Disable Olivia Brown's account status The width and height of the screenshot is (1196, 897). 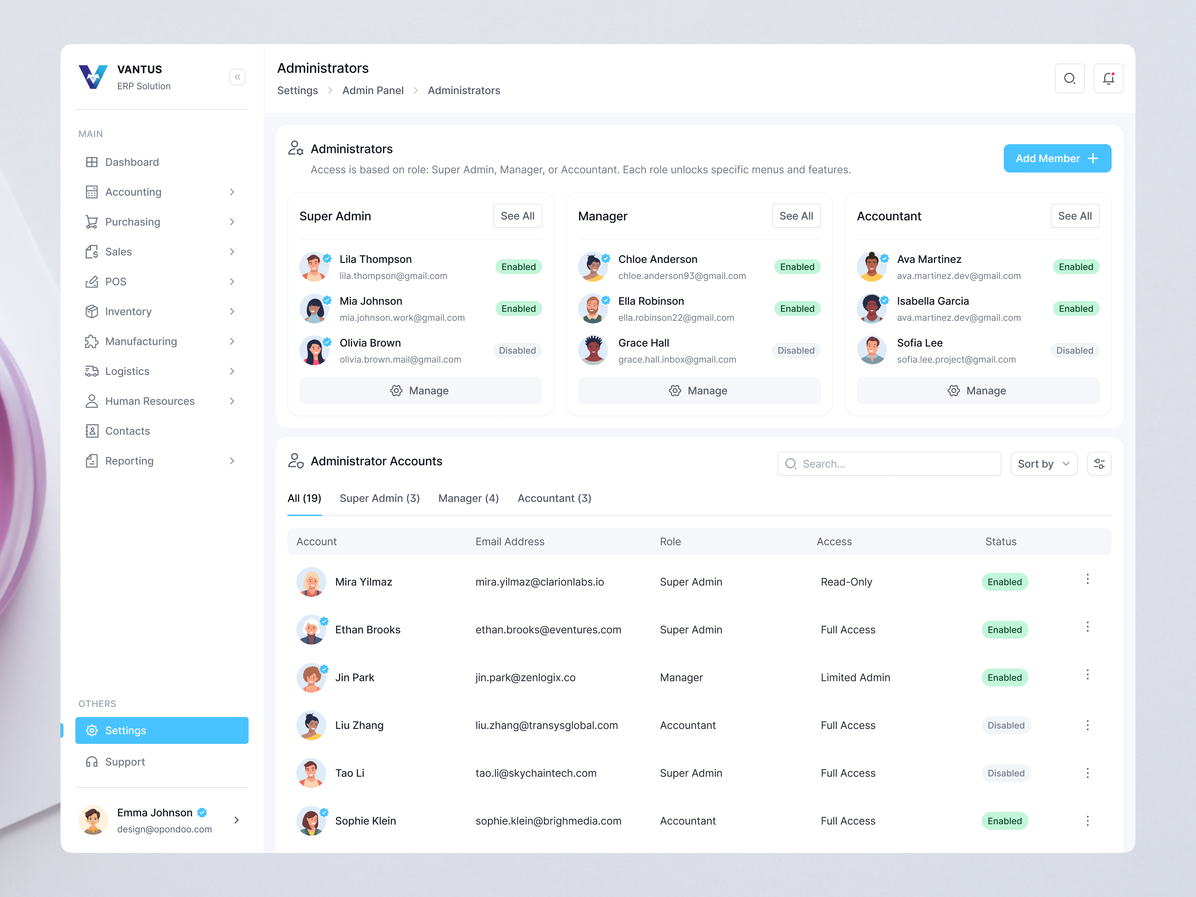[x=517, y=350]
